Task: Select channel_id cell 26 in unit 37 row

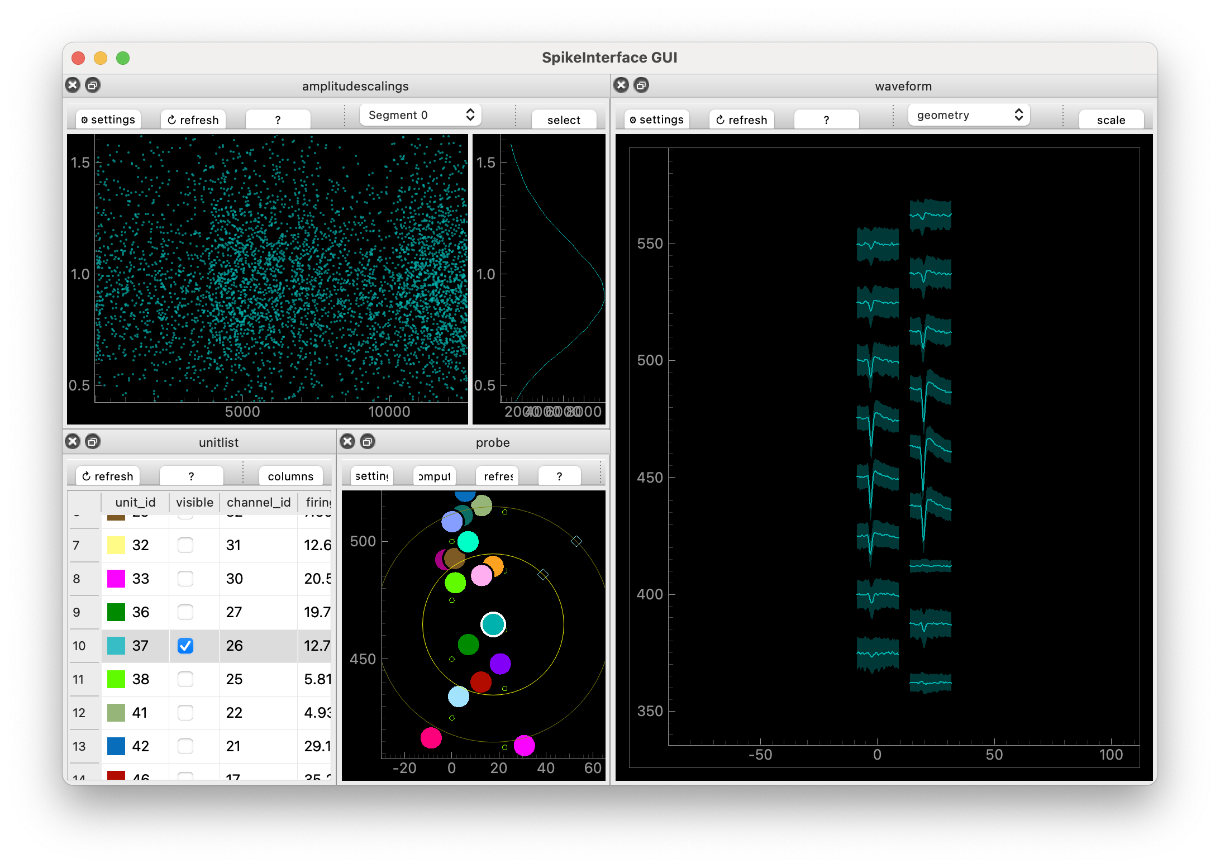Action: [259, 646]
